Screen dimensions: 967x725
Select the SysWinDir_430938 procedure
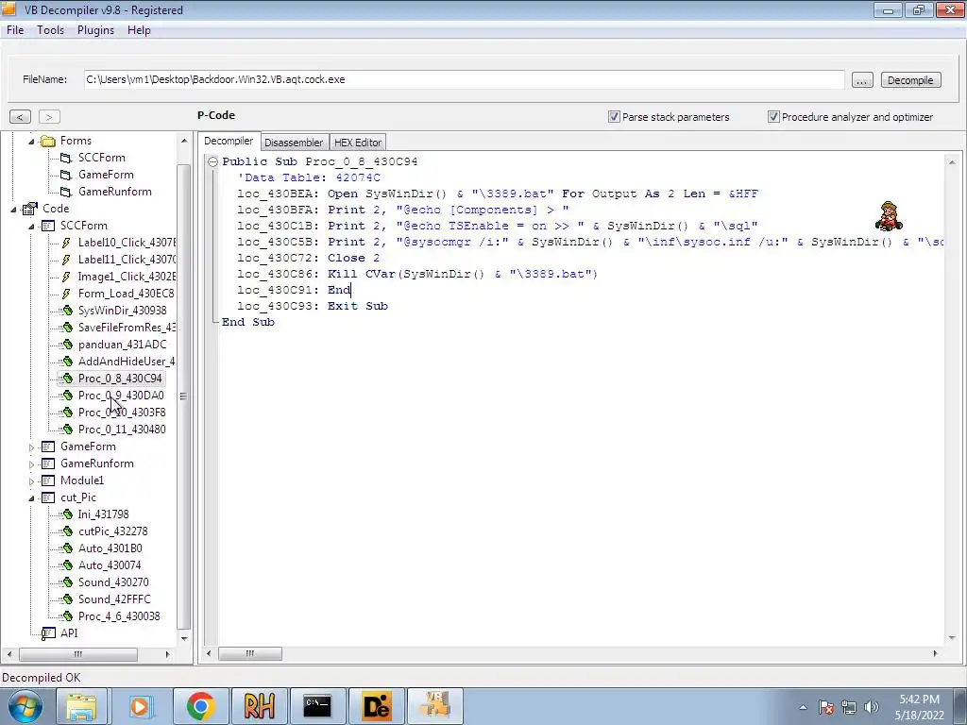[122, 311]
